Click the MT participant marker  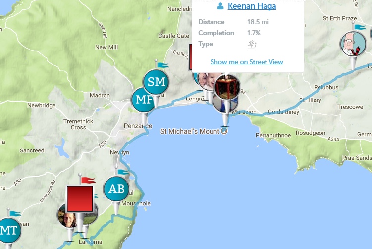[9, 230]
